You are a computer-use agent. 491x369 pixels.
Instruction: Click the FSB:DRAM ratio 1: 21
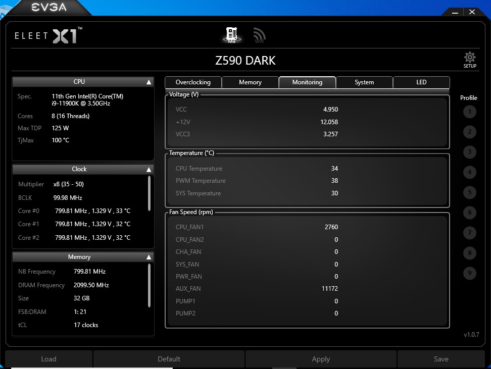pyautogui.click(x=80, y=312)
